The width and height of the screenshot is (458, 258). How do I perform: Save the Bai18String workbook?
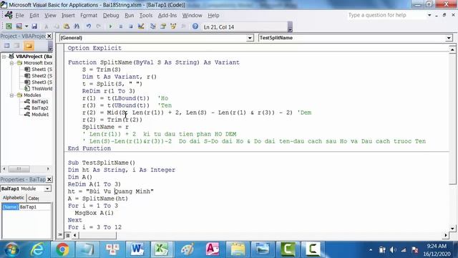point(34,27)
